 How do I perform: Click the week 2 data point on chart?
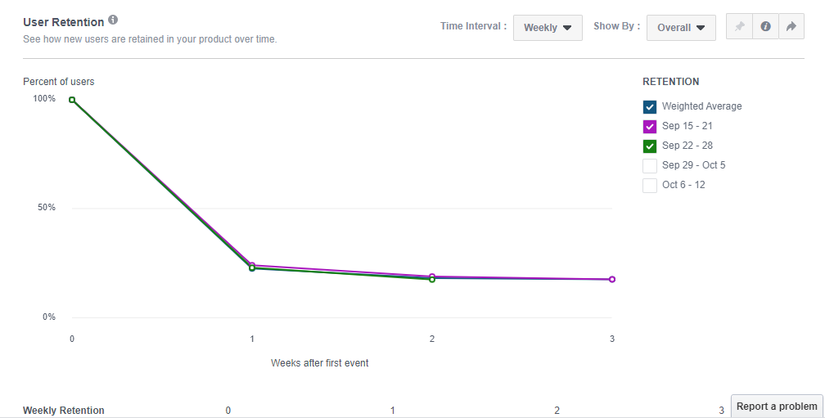coord(432,278)
